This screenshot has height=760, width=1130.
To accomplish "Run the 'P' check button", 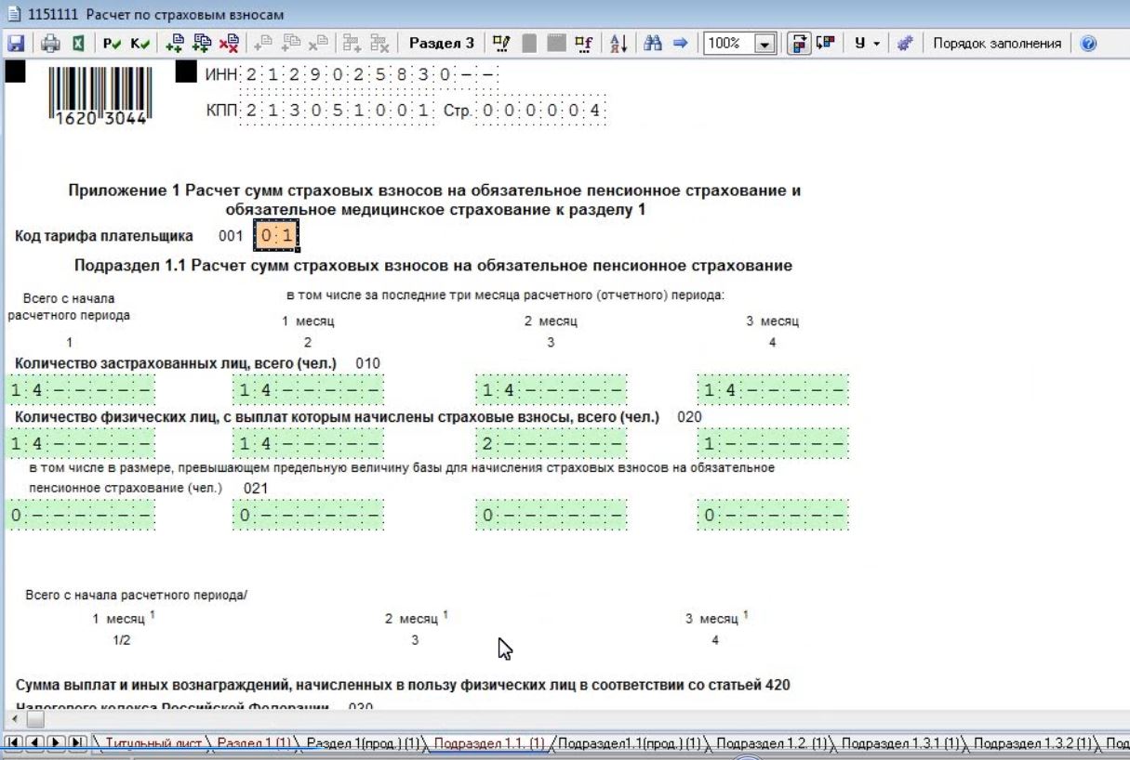I will point(113,44).
